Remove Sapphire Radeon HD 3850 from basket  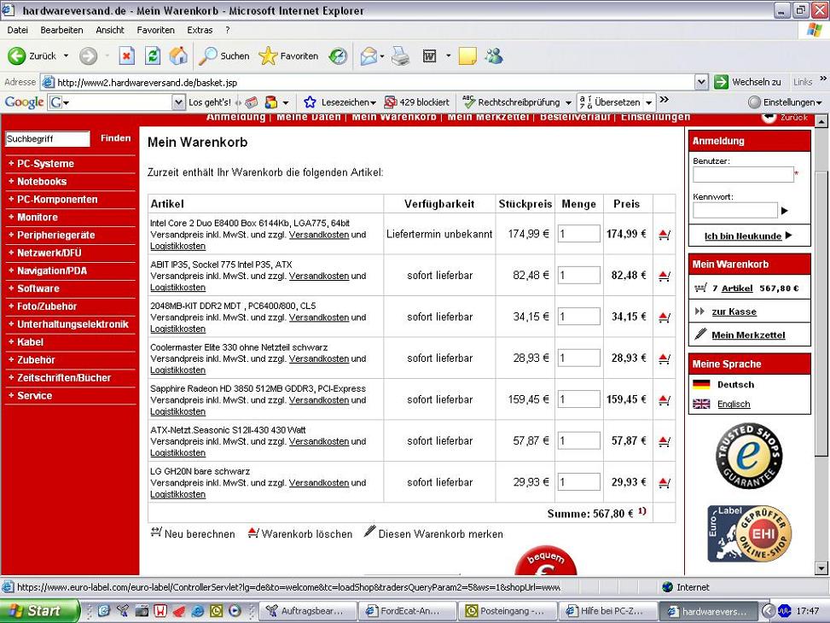point(665,399)
